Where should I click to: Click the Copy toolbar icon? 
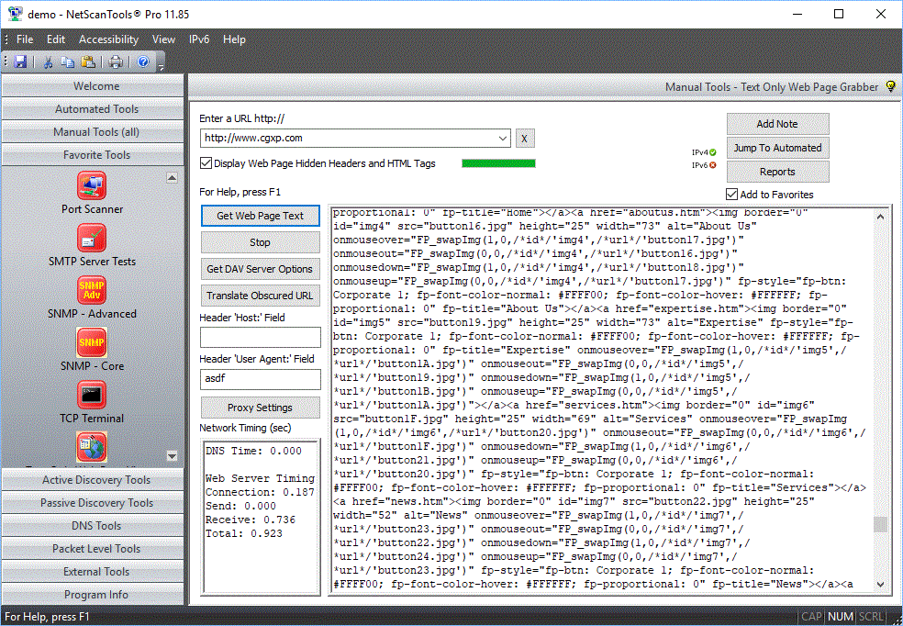67,61
